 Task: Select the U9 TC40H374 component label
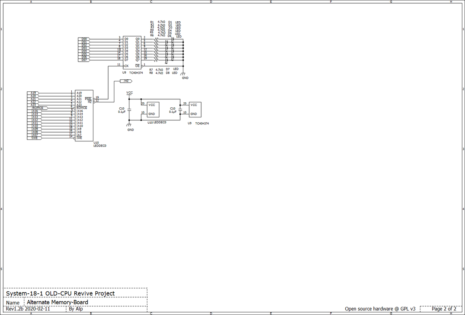click(133, 72)
